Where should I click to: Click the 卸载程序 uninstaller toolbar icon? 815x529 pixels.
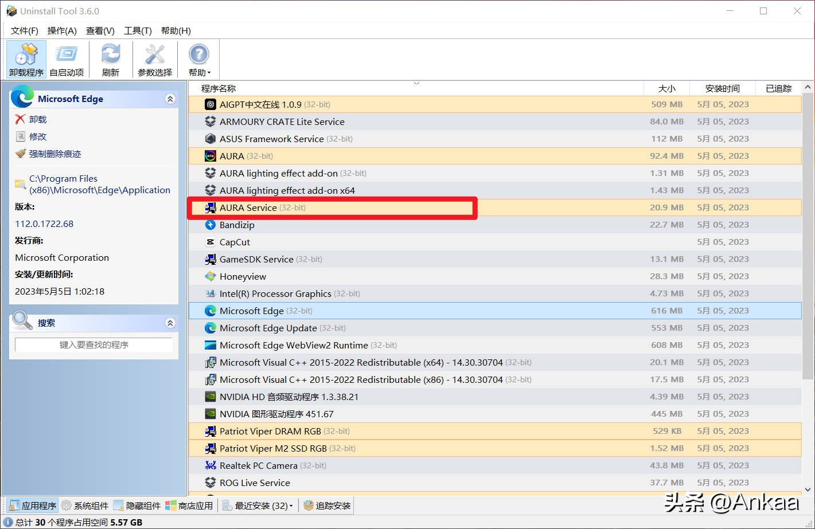point(26,60)
